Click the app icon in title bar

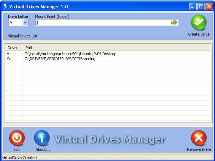click(5, 6)
